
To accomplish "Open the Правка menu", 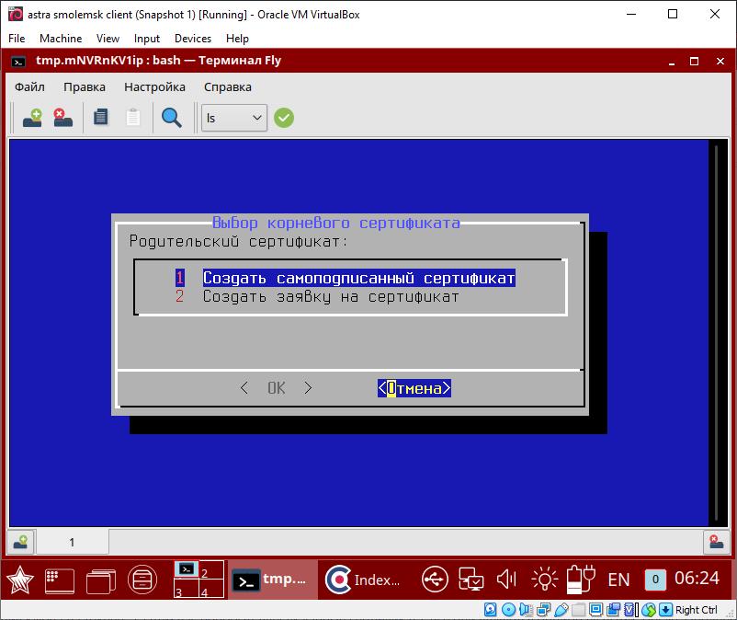I will (x=85, y=87).
